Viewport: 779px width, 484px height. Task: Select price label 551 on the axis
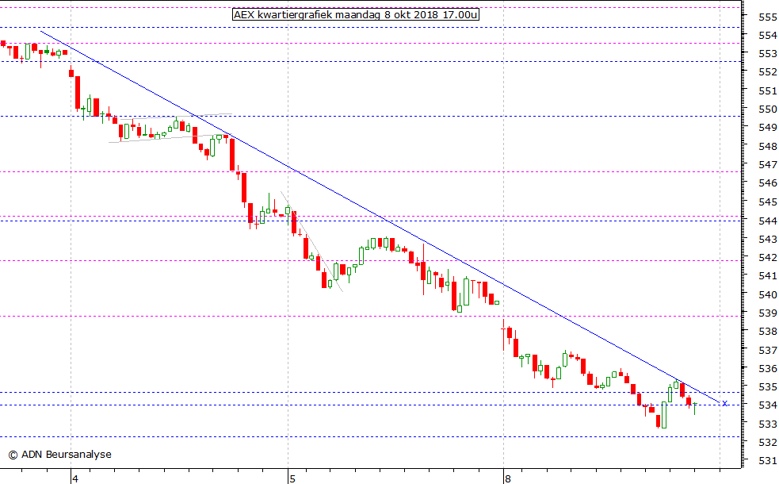point(768,91)
